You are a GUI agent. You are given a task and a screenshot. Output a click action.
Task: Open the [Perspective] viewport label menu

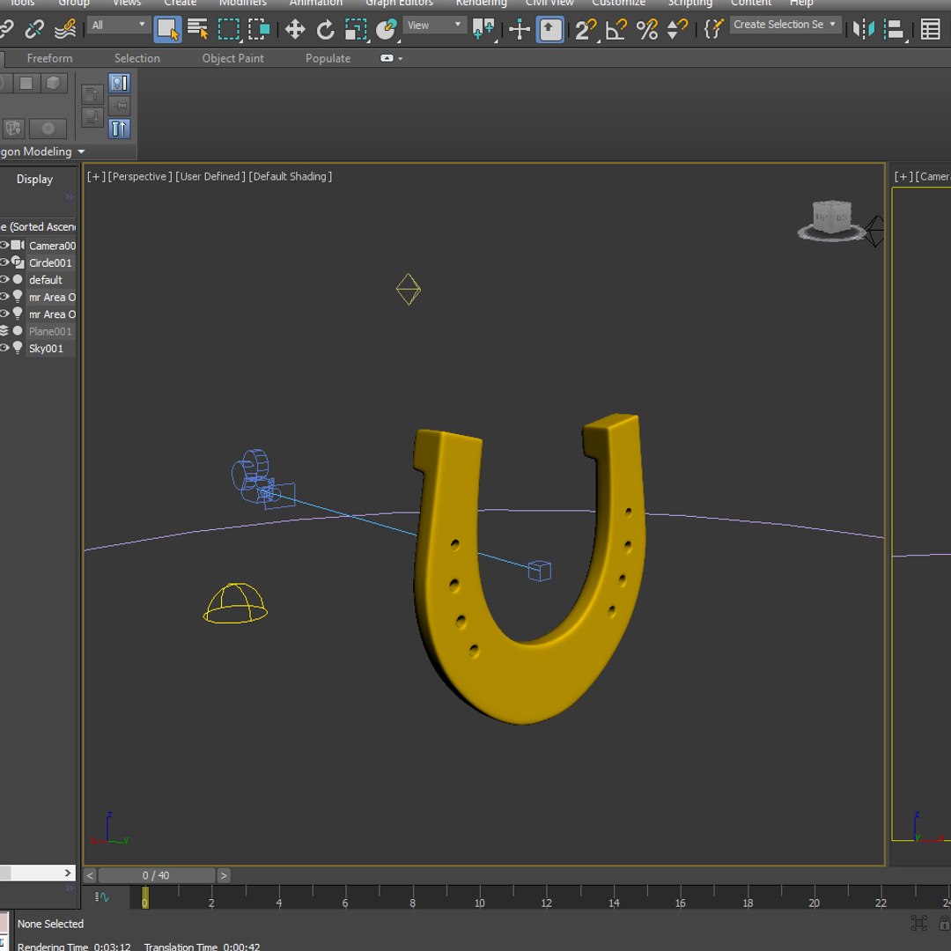(139, 176)
